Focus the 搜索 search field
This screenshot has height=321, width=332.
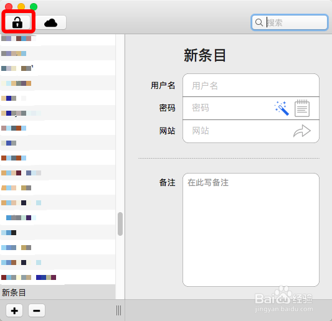pyautogui.click(x=290, y=22)
